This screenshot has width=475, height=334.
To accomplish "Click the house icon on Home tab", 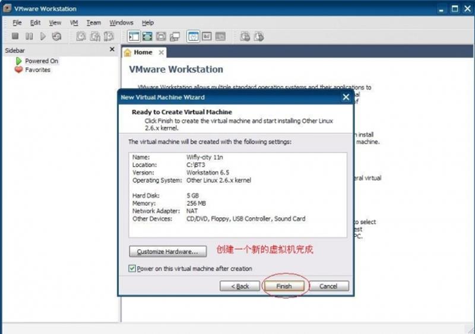I will (x=128, y=53).
